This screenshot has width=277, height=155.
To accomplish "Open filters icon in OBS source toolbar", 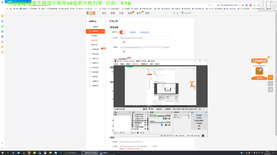I will click(x=151, y=109).
